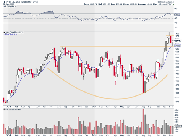Click the 1075 label on the price axis
The width and height of the screenshot is (182, 137).
[177, 36]
